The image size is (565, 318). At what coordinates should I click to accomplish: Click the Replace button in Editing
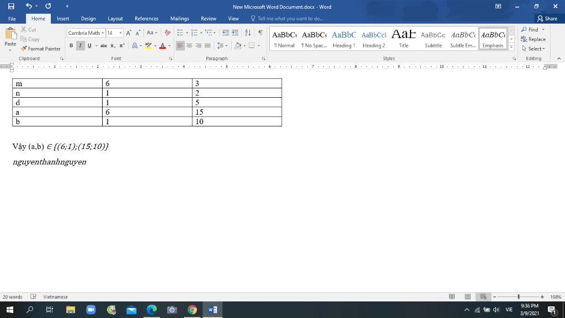click(x=533, y=39)
